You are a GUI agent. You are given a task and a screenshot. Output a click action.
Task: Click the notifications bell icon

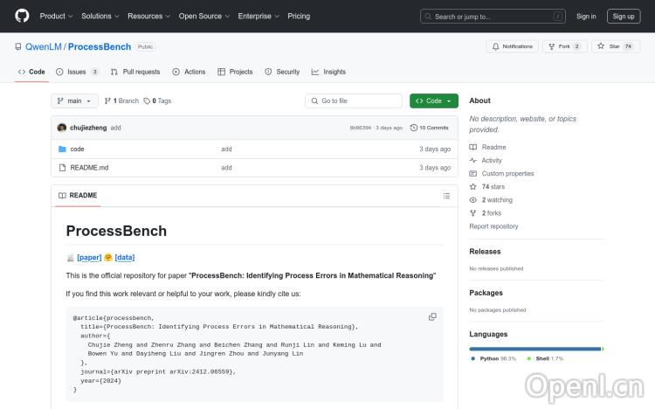pyautogui.click(x=495, y=46)
